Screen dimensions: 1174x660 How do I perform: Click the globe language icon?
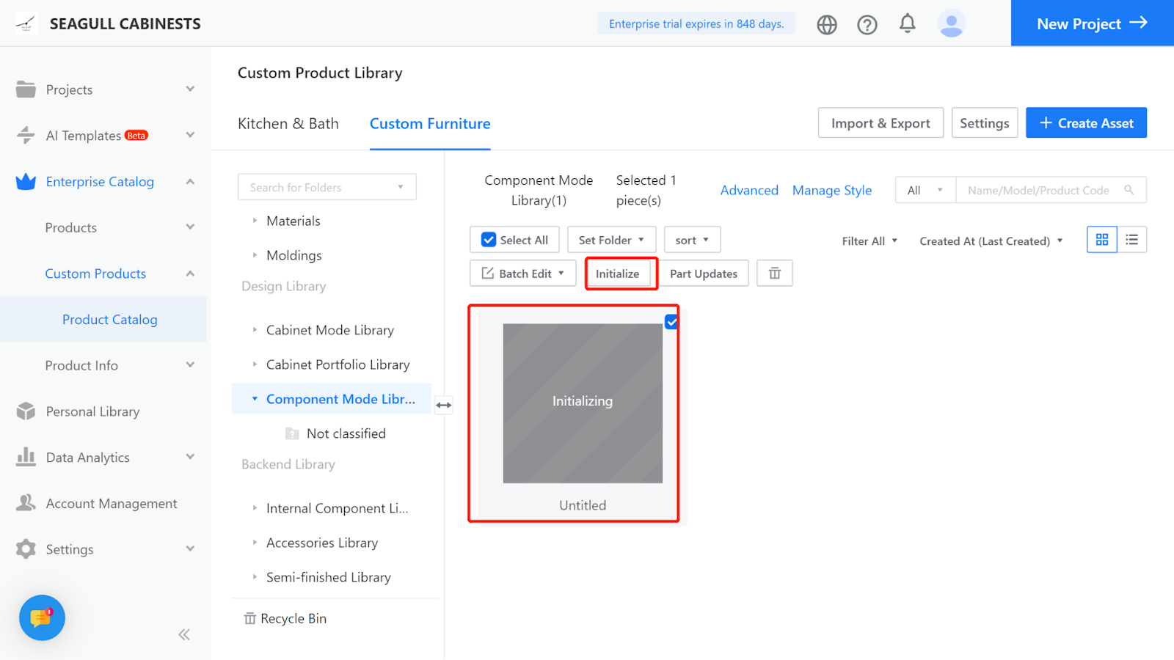coord(827,24)
